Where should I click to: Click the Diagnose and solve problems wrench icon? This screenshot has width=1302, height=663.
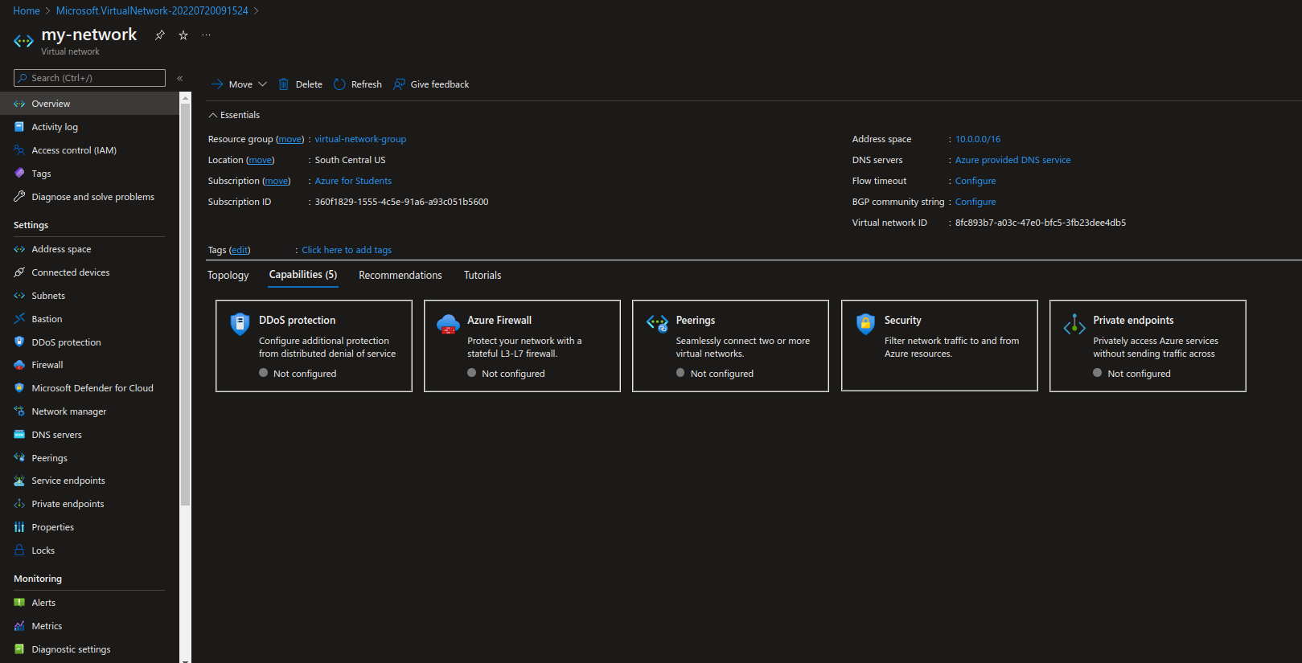[x=19, y=197]
